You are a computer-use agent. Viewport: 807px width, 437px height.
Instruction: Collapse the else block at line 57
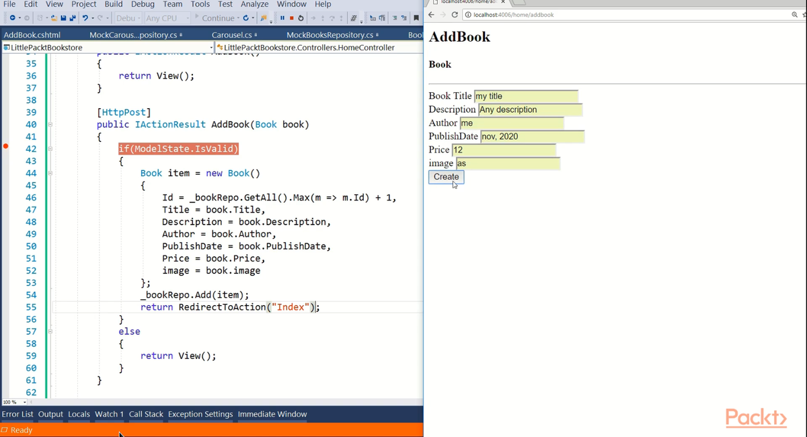[x=49, y=331]
